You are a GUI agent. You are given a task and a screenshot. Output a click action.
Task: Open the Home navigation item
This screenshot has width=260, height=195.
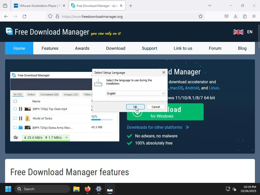pos(19,48)
